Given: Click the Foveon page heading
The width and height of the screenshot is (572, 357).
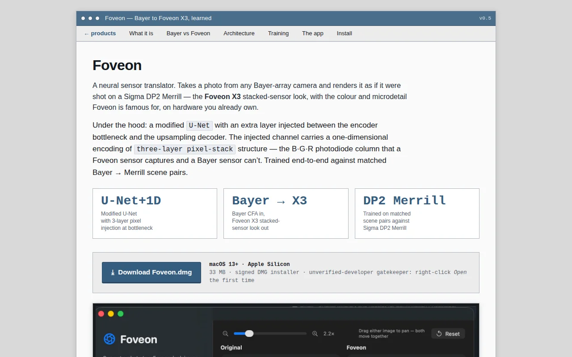Looking at the screenshot, I should pyautogui.click(x=117, y=65).
